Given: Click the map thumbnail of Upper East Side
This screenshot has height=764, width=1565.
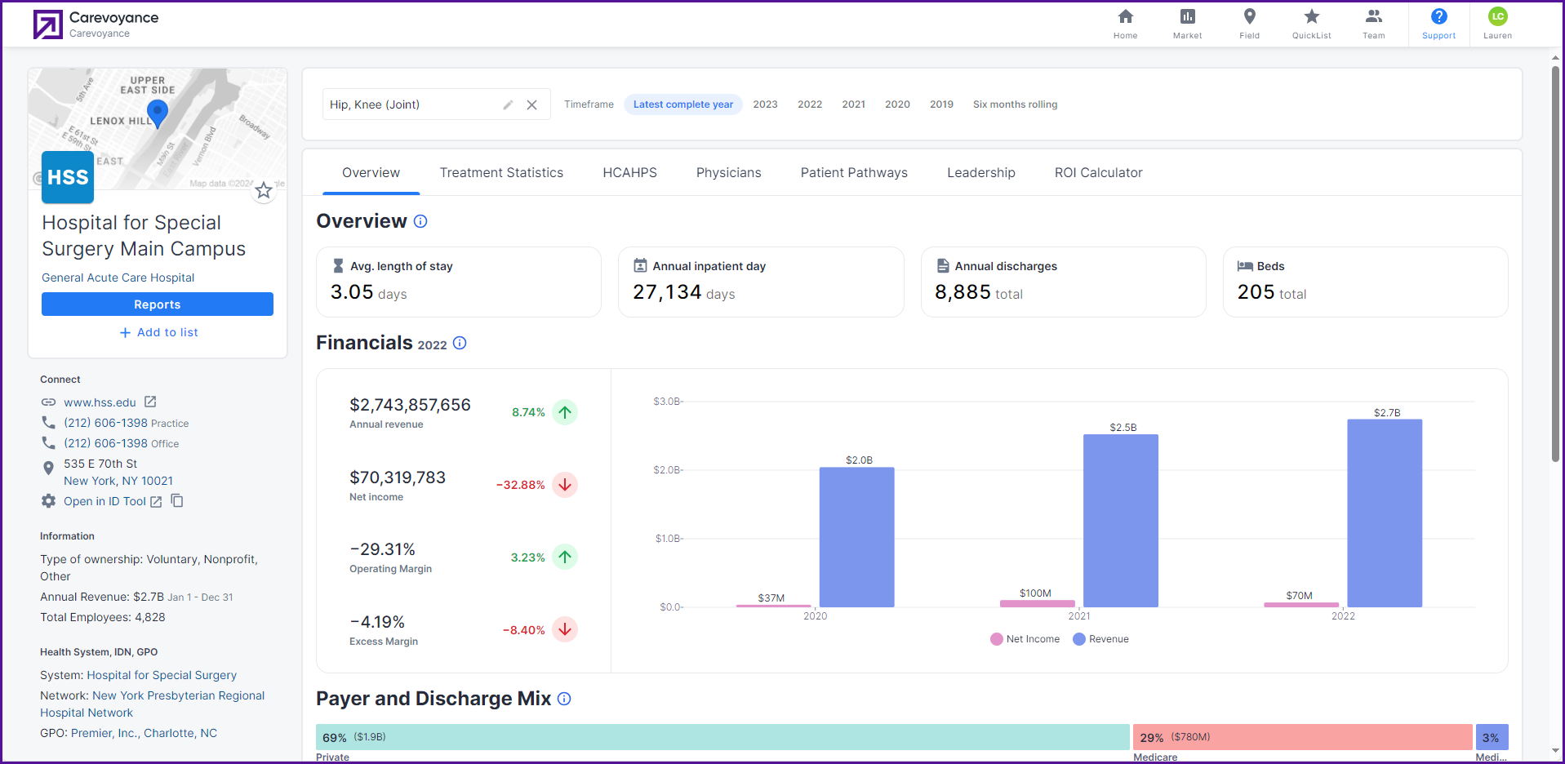Looking at the screenshot, I should [158, 128].
